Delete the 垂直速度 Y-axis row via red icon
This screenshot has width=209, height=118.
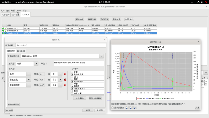pyautogui.click(x=65, y=79)
